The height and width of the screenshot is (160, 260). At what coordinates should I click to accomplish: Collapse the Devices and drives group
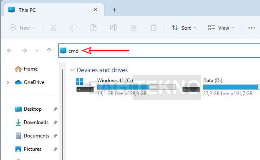(72, 70)
